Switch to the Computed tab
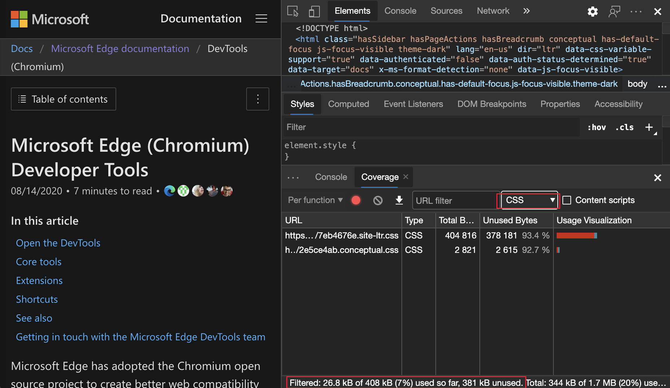670x388 pixels. pos(348,104)
